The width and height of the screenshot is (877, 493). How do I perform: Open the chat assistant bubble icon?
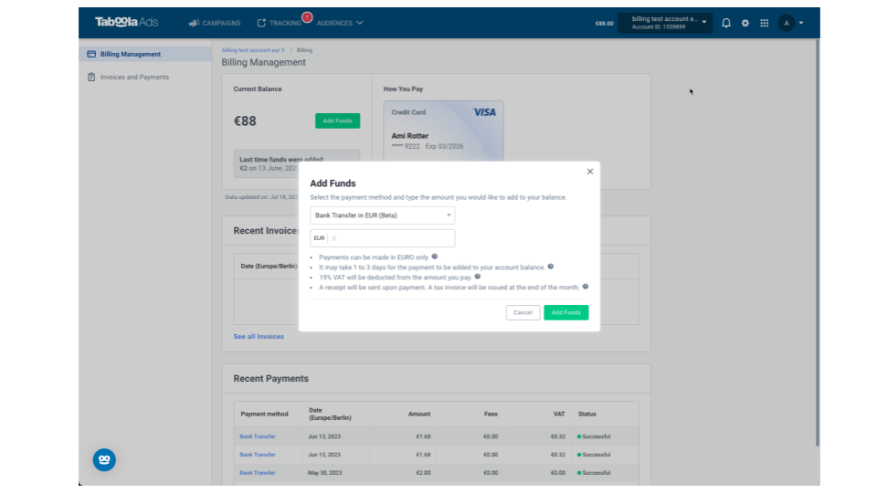coord(104,459)
